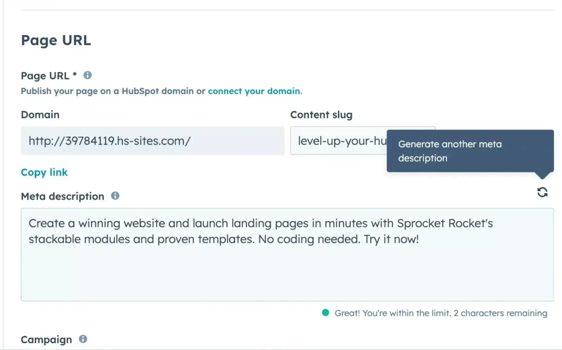Click the info circle beside Page URL asterisk
The height and width of the screenshot is (350, 562).
pyautogui.click(x=87, y=75)
